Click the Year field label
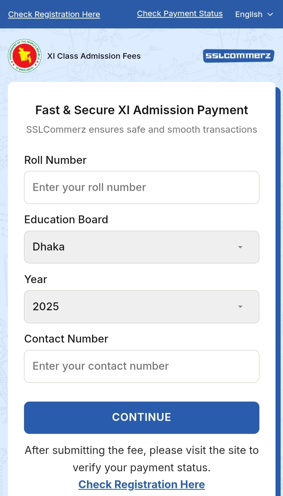 (35, 279)
